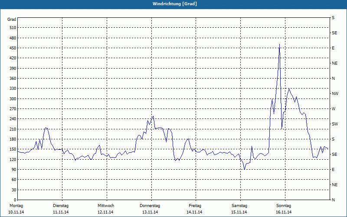Select the 360 y-axis value
Screen dimensions: 347x217
pos(13,79)
